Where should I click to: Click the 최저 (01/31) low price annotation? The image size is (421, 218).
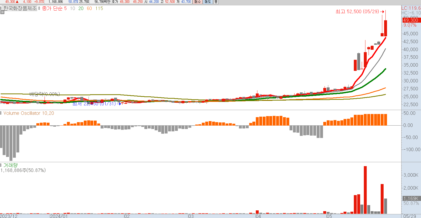96,104
